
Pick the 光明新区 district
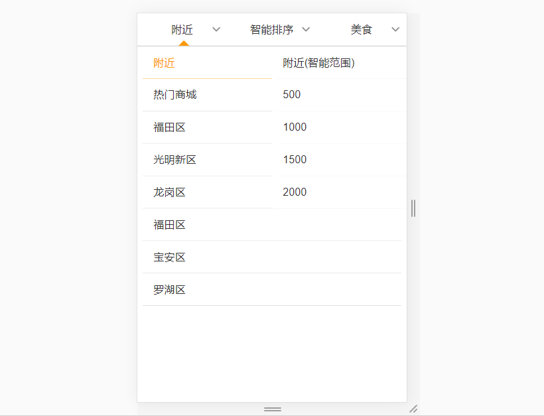[175, 160]
